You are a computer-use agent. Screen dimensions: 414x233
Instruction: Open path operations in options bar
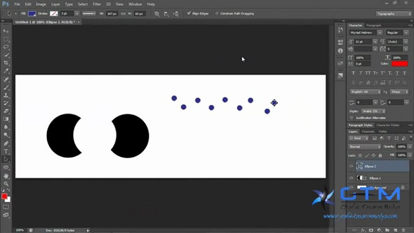coord(157,14)
